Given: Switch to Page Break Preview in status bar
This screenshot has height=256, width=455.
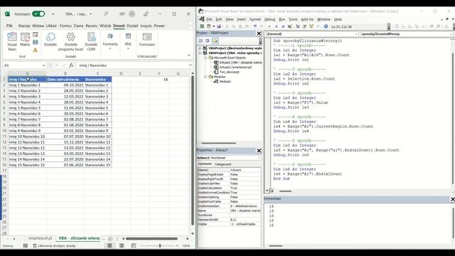Looking at the screenshot, I should click(134, 245).
